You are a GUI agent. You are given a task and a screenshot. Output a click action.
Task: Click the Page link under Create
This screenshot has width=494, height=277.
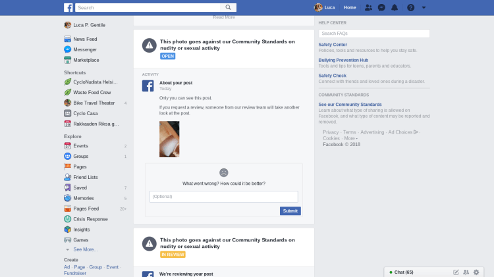tap(80, 267)
